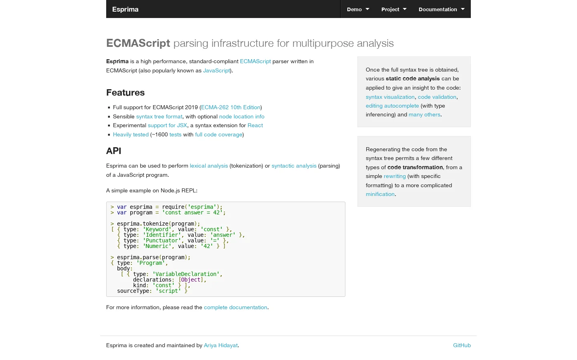577x360 pixels.
Task: Open the complete documentation link
Action: (x=236, y=307)
